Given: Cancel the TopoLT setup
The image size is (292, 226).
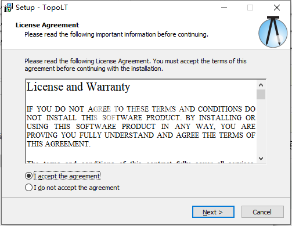Looking at the screenshot, I should click(262, 212).
